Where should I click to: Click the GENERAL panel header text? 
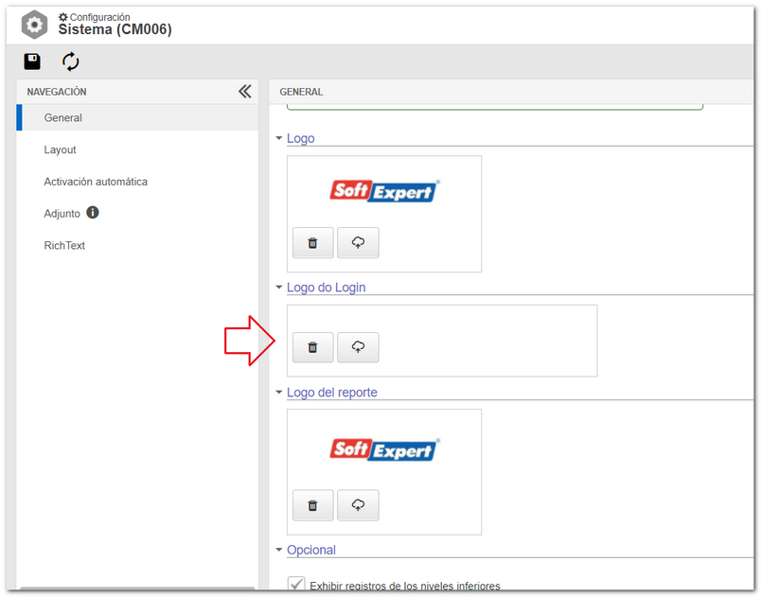[x=301, y=92]
